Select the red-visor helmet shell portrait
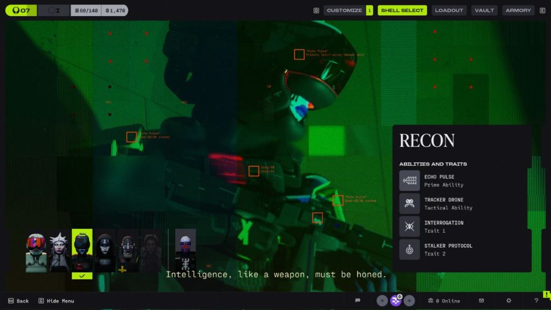551x310 pixels. (36, 252)
